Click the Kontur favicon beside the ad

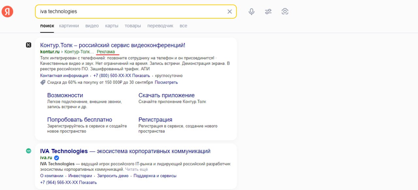29,45
